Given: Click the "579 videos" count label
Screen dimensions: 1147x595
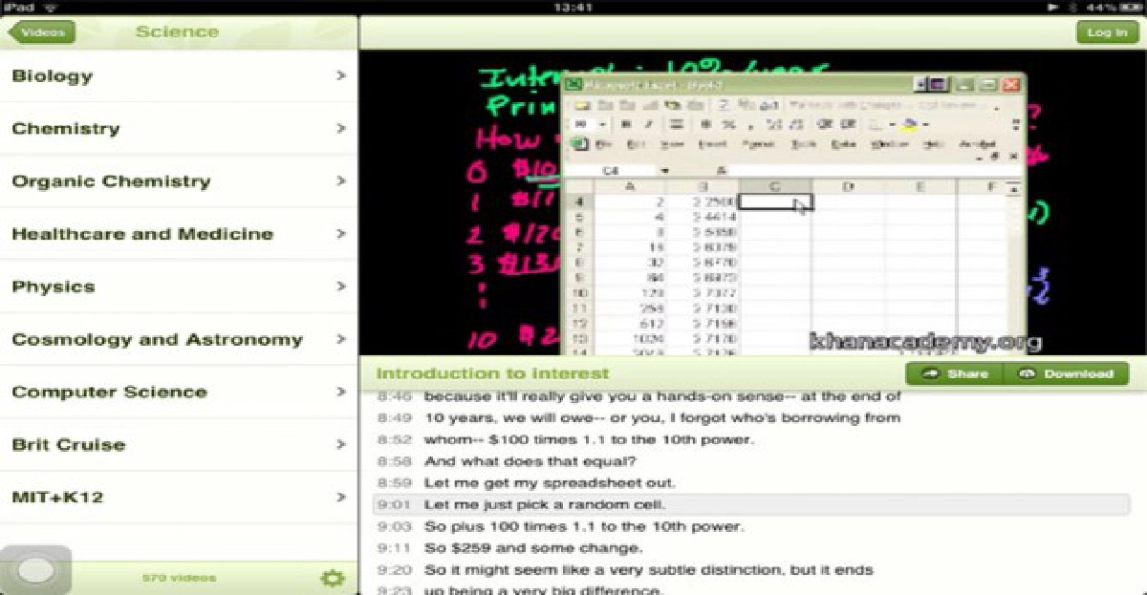Looking at the screenshot, I should point(179,578).
